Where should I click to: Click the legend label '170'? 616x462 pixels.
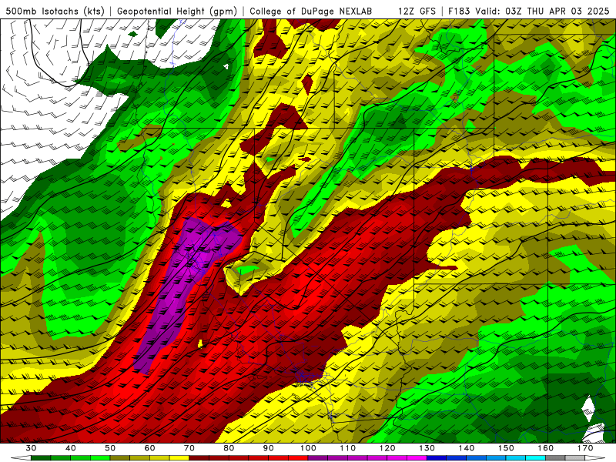click(585, 448)
